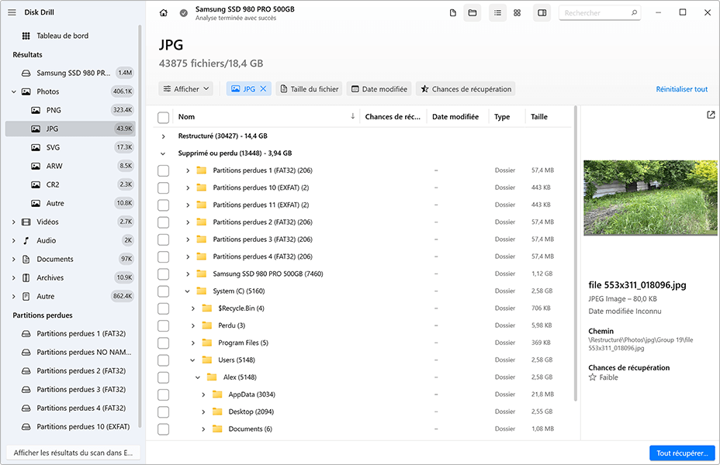Click the search magnifier icon
This screenshot has height=465, width=720.
click(x=634, y=13)
